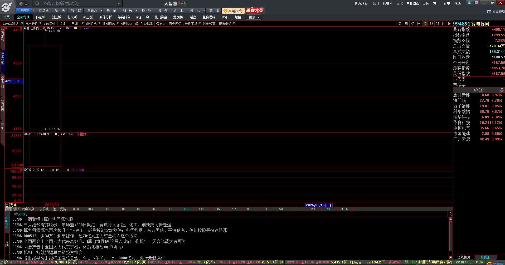Viewport: 505px width, 265px height.
Task: Click the 日线 yellow triangle indicator
Action: (x=15, y=205)
